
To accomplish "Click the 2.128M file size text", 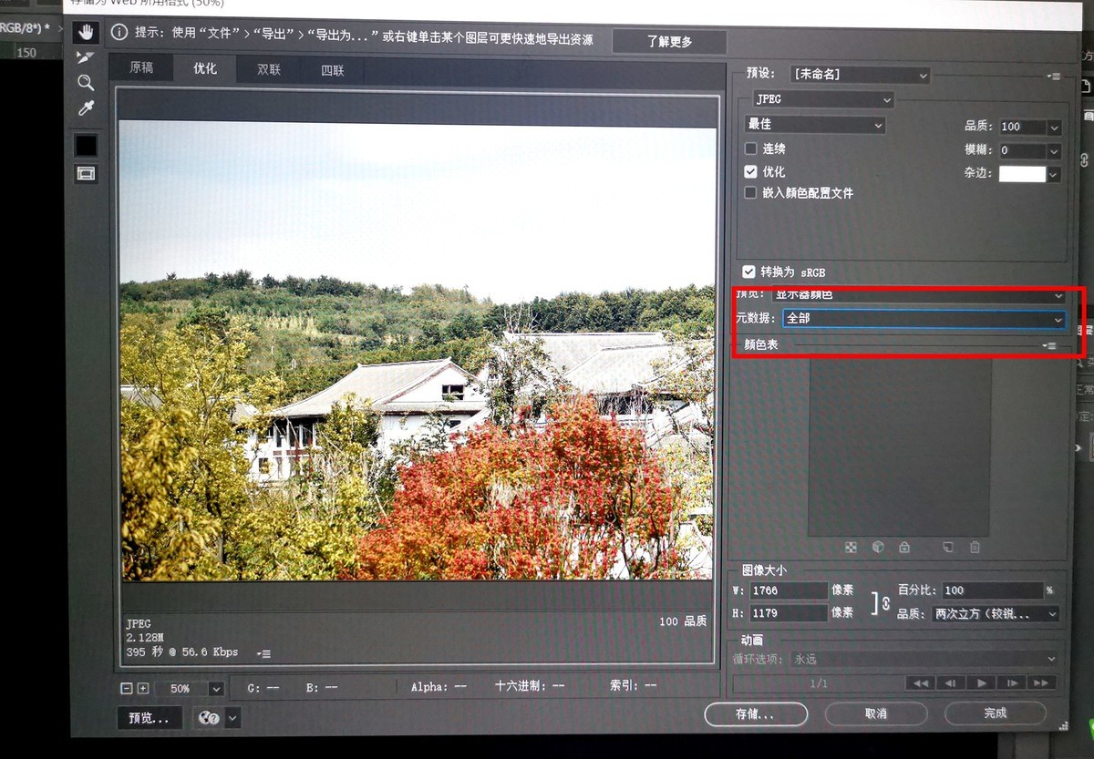I will (145, 637).
